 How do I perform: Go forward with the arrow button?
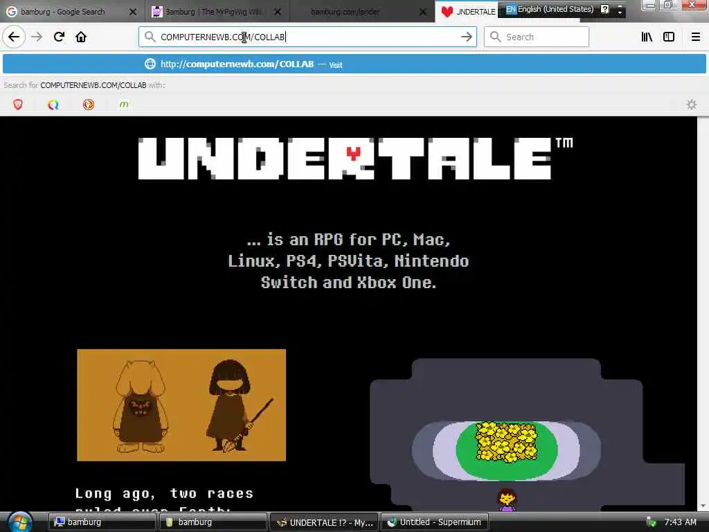click(37, 37)
